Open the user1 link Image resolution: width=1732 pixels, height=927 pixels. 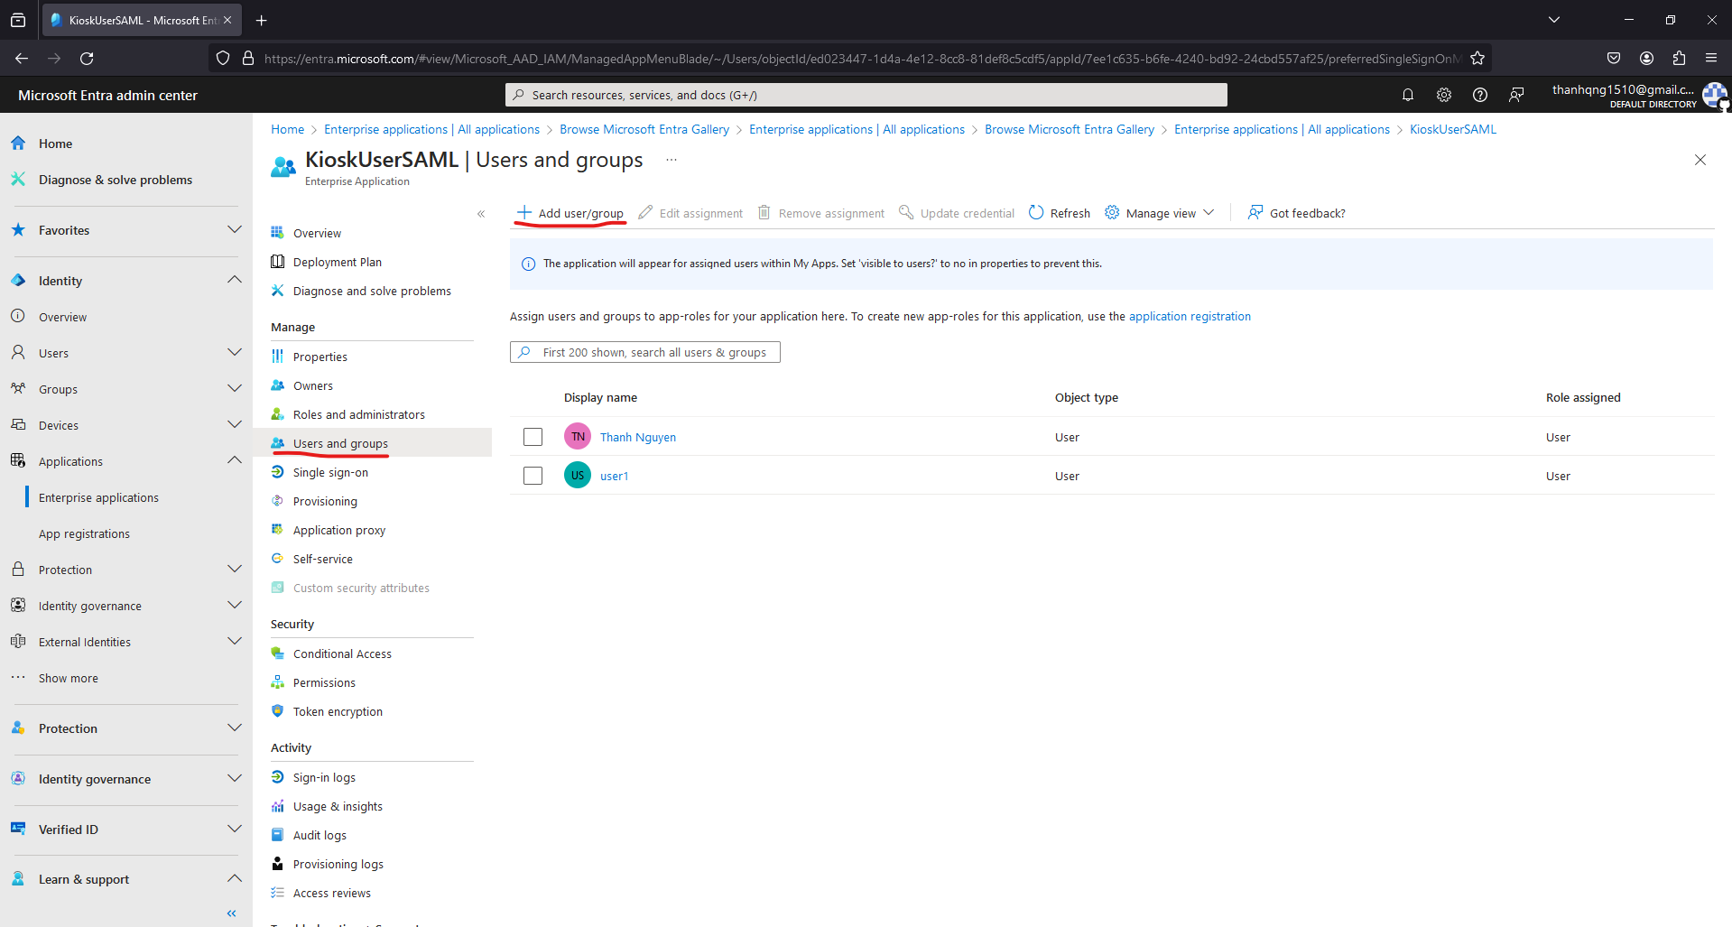coord(615,476)
